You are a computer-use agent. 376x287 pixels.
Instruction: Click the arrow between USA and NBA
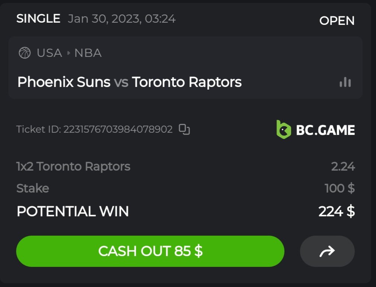click(x=68, y=53)
